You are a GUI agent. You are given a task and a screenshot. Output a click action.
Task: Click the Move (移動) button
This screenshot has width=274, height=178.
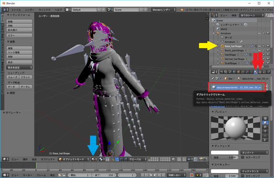tap(19, 22)
